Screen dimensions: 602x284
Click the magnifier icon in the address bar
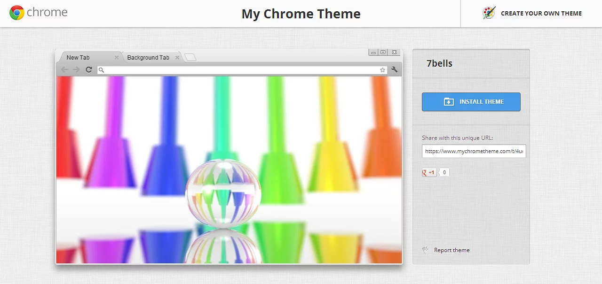click(102, 70)
